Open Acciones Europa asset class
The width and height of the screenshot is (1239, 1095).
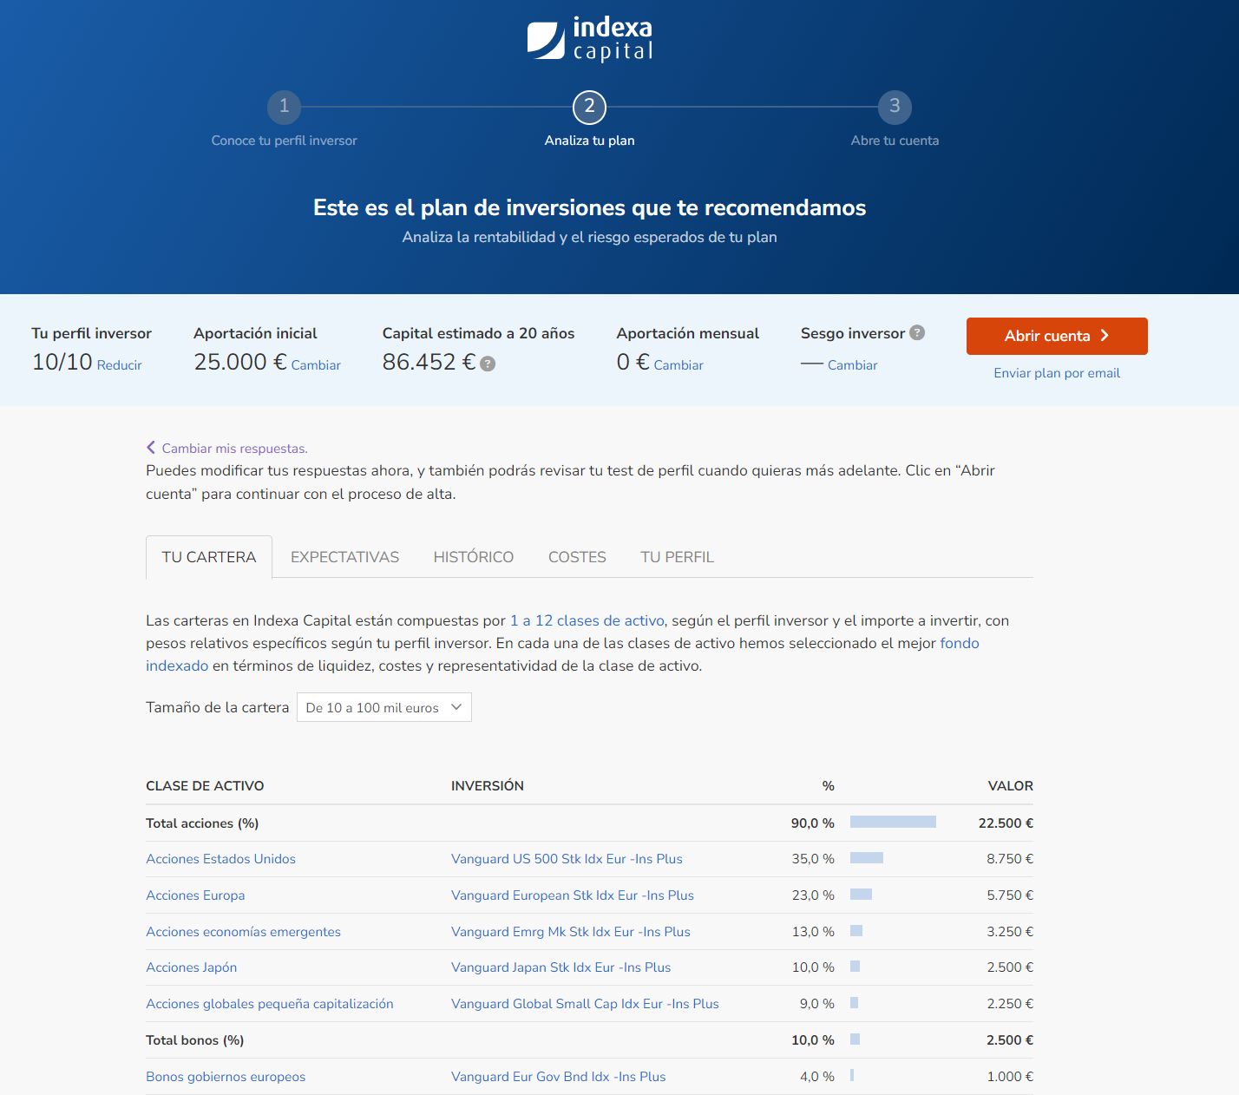195,895
